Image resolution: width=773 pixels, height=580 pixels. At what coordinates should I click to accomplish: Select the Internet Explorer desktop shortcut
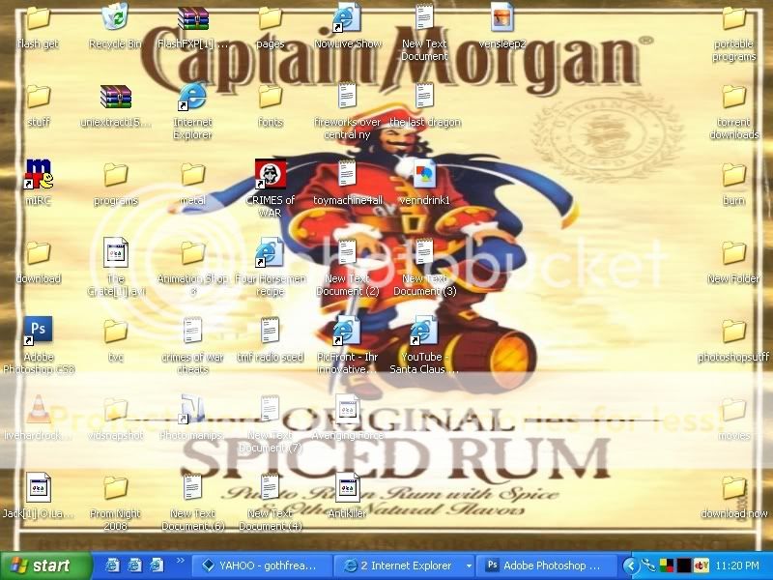coord(192,97)
